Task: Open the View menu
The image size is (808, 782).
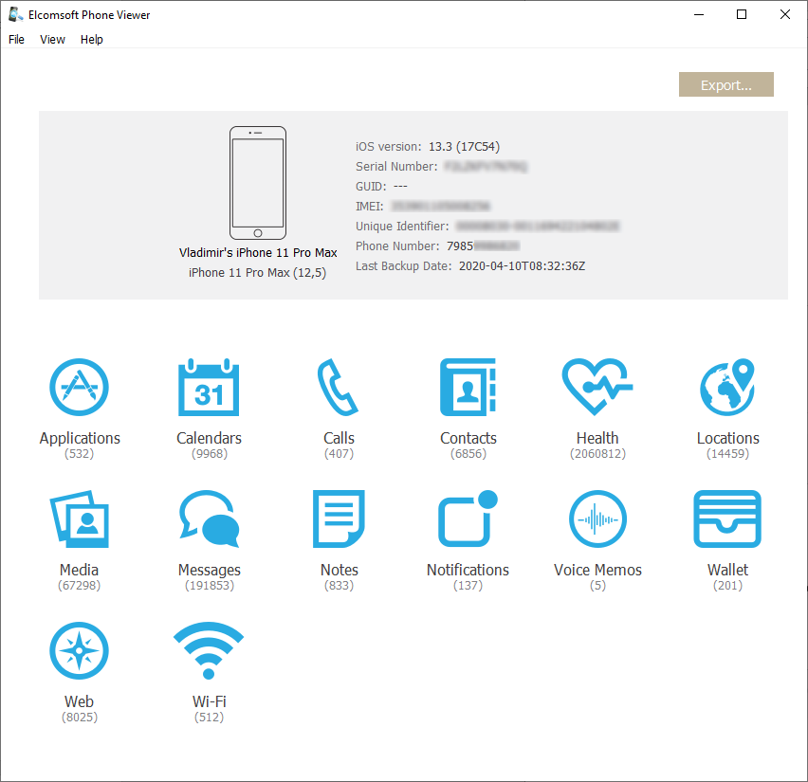Action: pos(52,40)
